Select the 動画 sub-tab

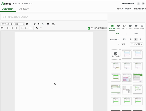(x=136, y=34)
